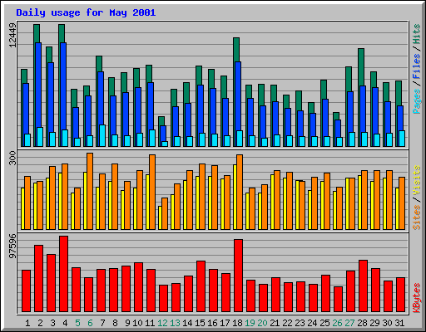Viewport: 426px width, 332px height.
Task: Click the 300 visits axis value
Action: pos(12,158)
